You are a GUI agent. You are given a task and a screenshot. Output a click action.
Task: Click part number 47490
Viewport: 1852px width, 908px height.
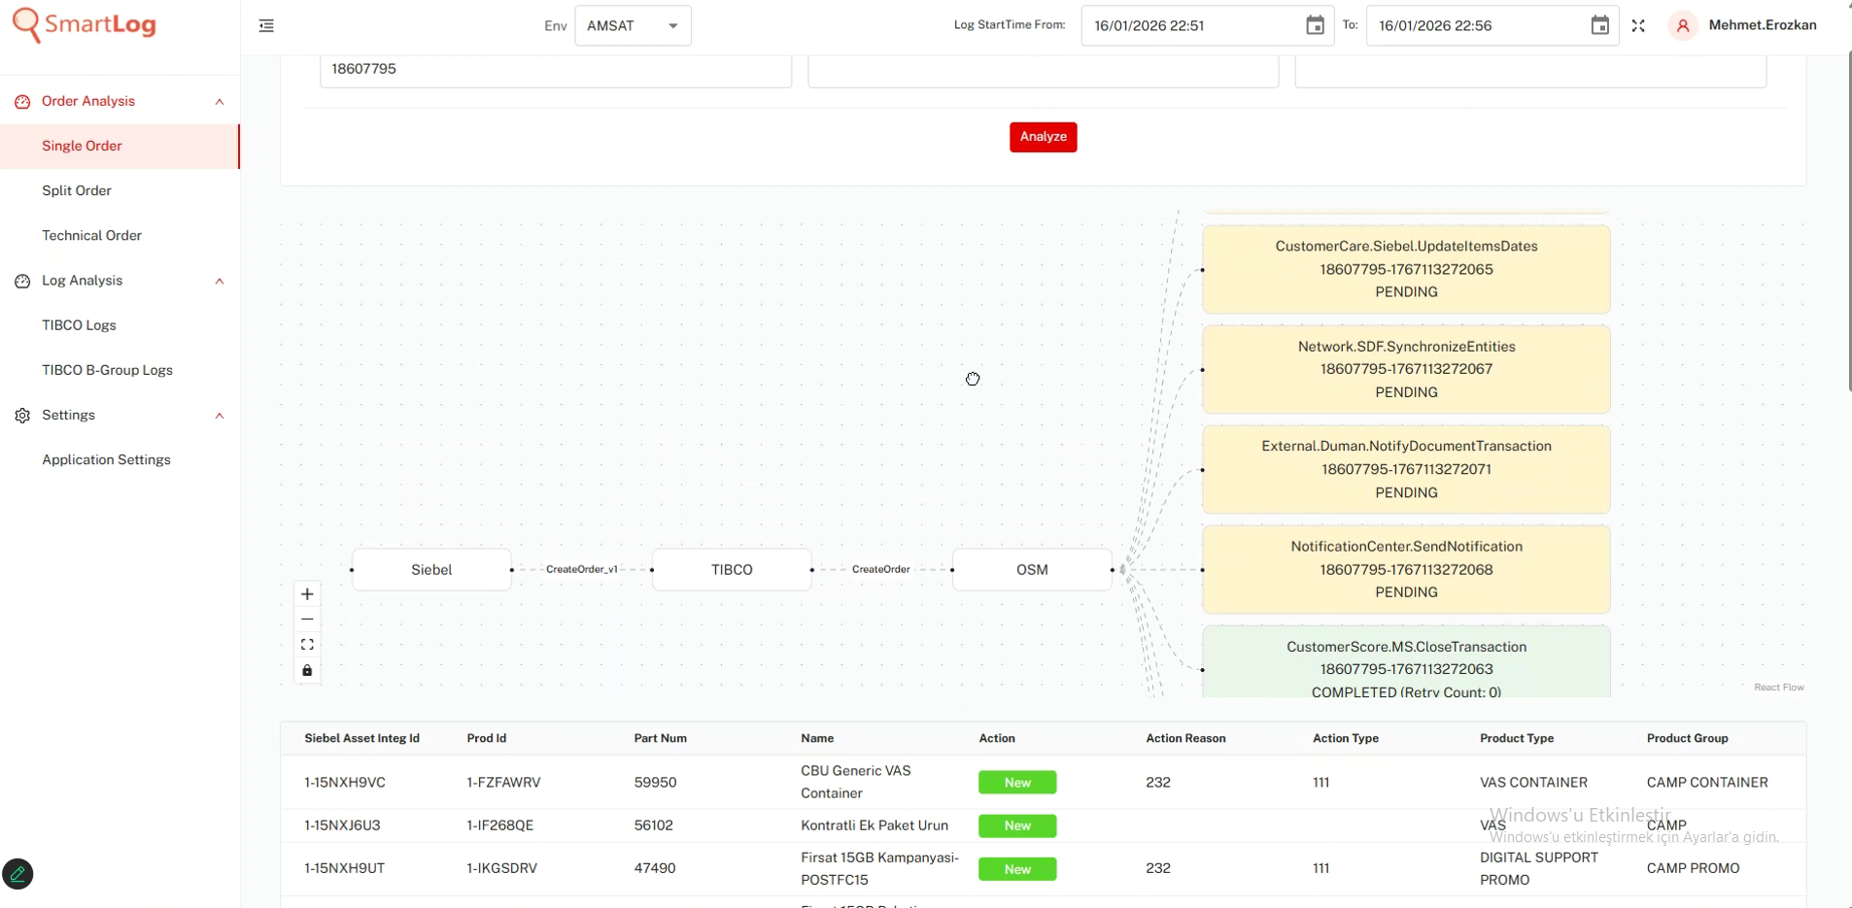(x=655, y=869)
